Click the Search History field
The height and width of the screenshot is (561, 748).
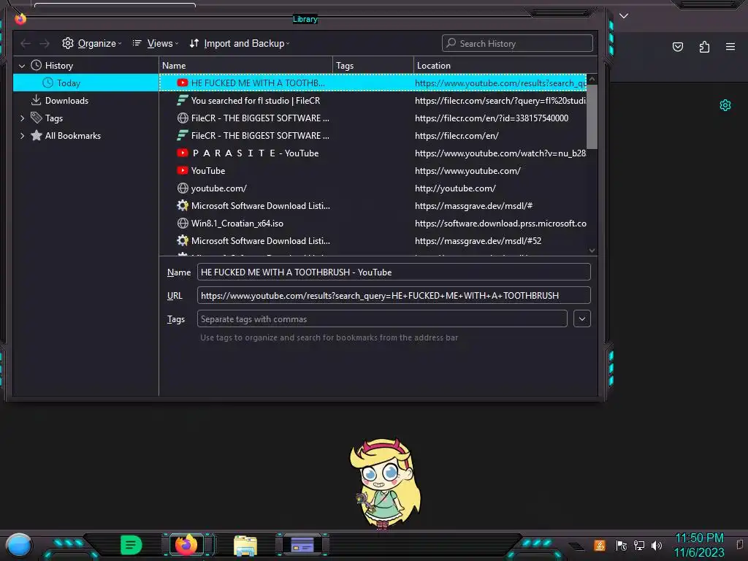[517, 43]
